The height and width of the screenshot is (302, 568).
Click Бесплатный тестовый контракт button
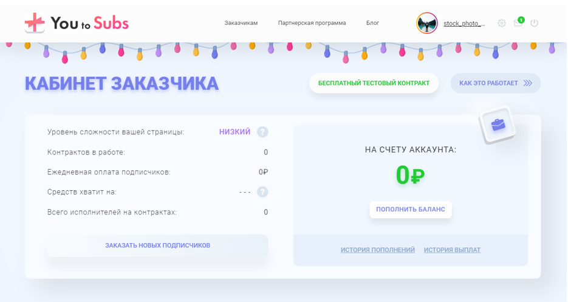(374, 83)
